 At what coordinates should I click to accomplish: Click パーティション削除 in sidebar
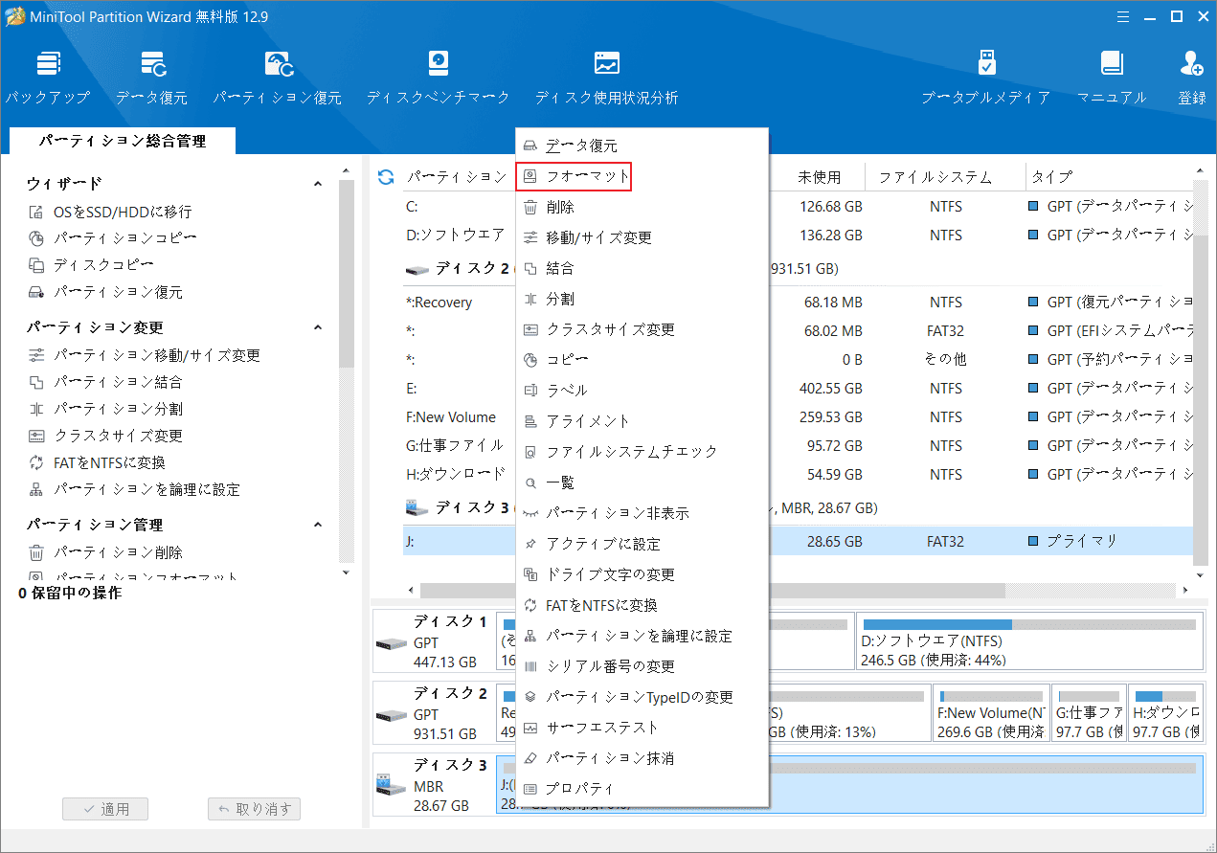[x=118, y=552]
